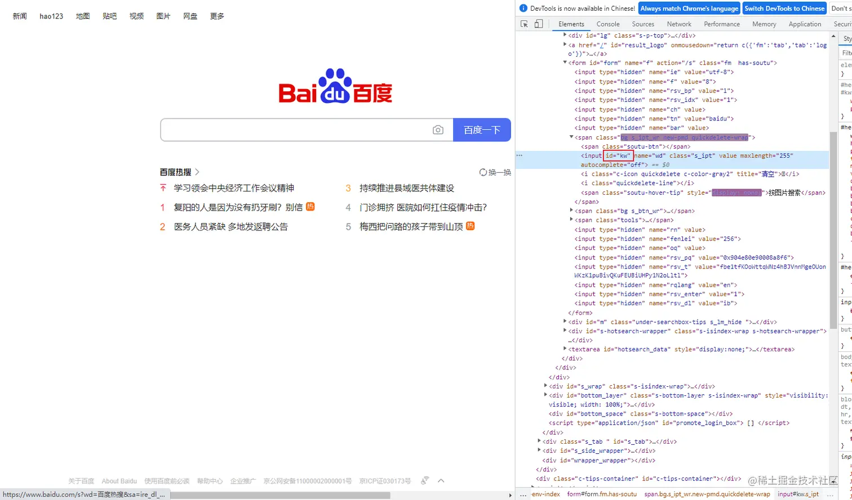Click the hot badge after 复阳的人 headline
852x500 pixels.
pos(310,207)
